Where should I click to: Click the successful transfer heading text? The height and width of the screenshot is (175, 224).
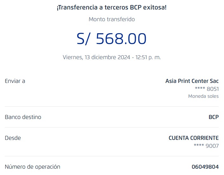pyautogui.click(x=112, y=7)
